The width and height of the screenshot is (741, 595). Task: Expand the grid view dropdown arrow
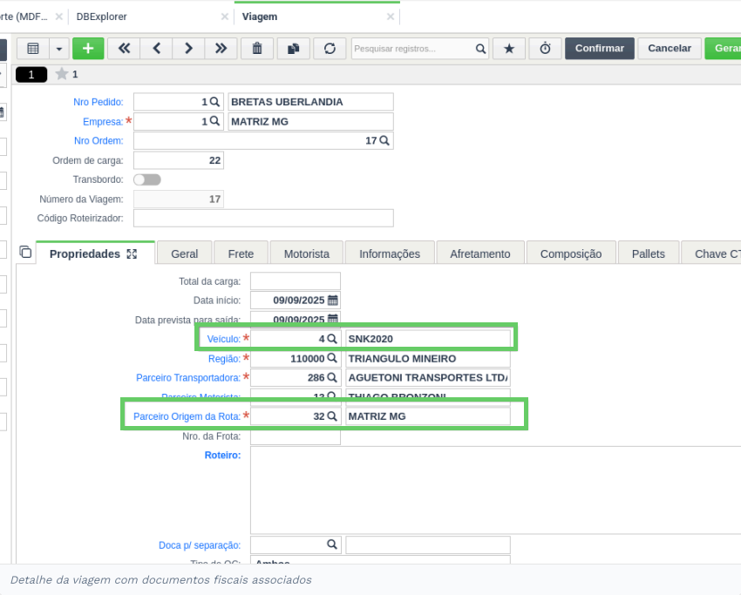[59, 49]
